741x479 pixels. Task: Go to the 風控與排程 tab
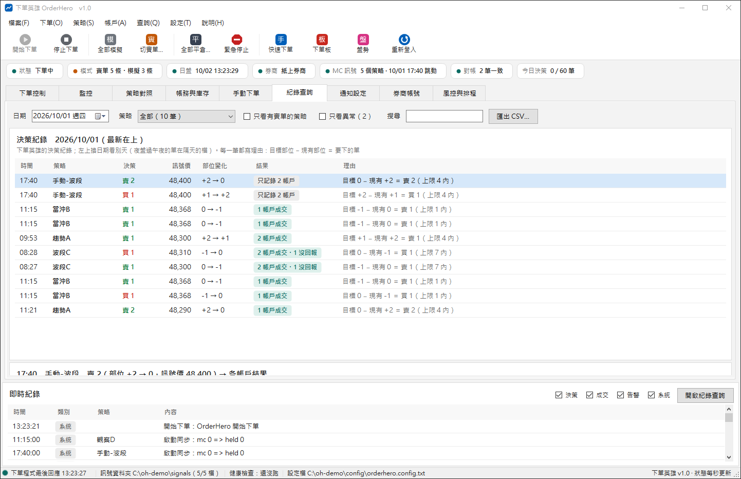click(459, 93)
